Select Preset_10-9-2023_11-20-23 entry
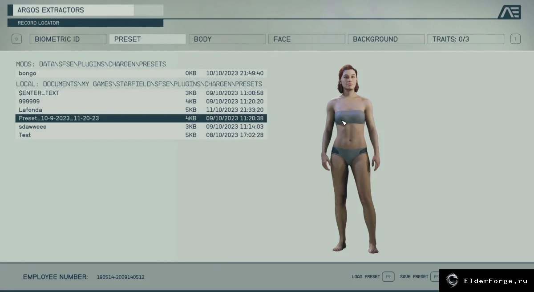Image resolution: width=534 pixels, height=292 pixels. click(x=141, y=118)
